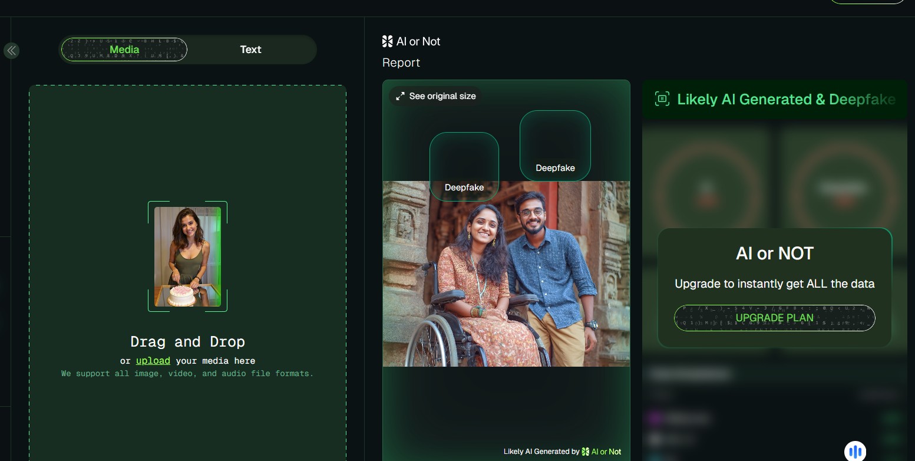Click the Drag and Drop heading
The image size is (915, 461).
coord(187,342)
